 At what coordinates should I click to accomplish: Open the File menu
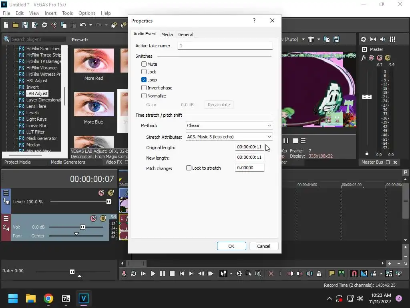coord(6,13)
